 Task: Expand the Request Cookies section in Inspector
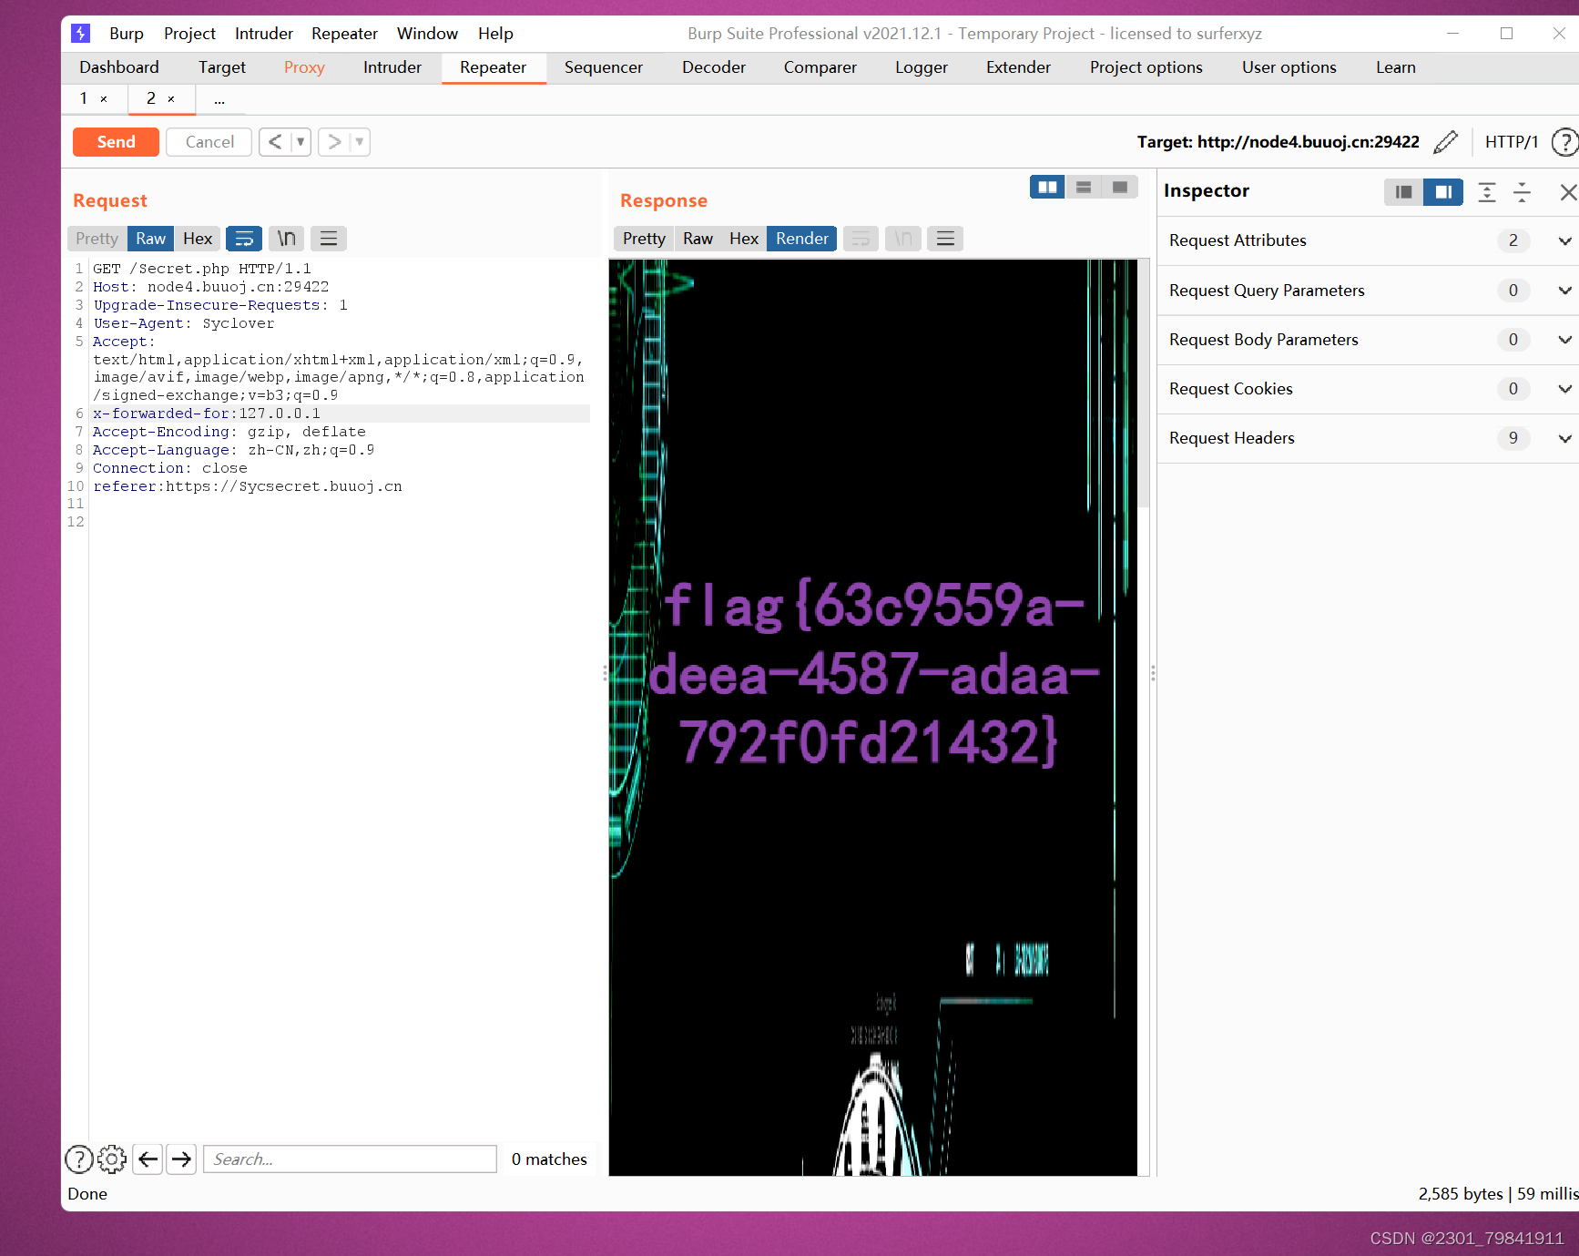click(1564, 389)
